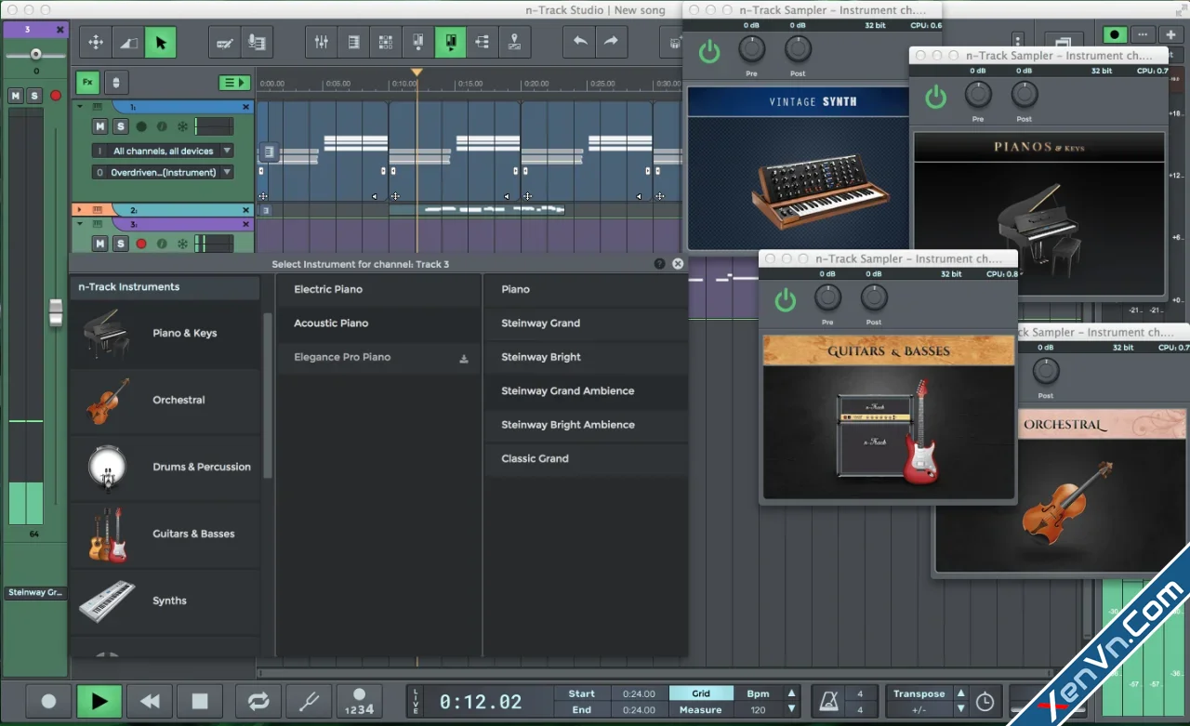Open the info icon on Track 1
The height and width of the screenshot is (726, 1190).
click(162, 126)
